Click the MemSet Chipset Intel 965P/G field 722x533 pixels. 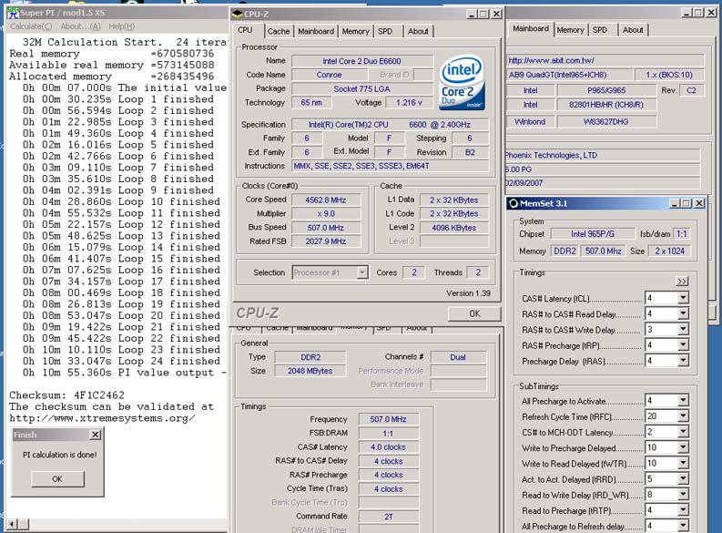coord(593,234)
